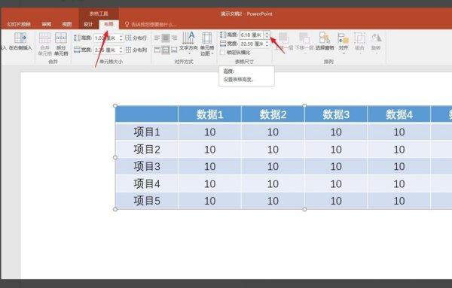Click the top-left table resize handle
The width and height of the screenshot is (452, 288).
pos(115,105)
